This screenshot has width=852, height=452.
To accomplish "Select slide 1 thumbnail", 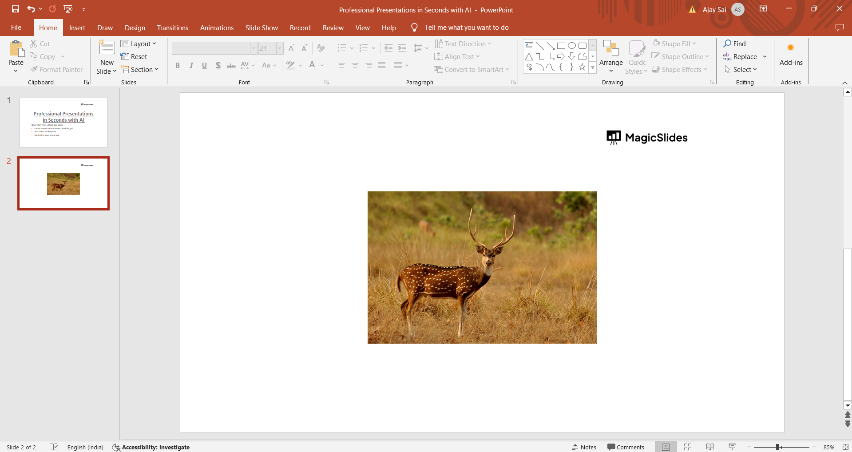I will [63, 123].
